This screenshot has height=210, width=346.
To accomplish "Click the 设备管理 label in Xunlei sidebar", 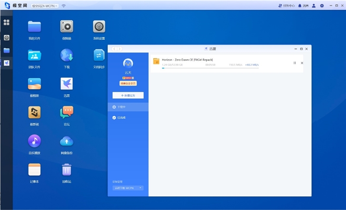I will click(x=117, y=182).
